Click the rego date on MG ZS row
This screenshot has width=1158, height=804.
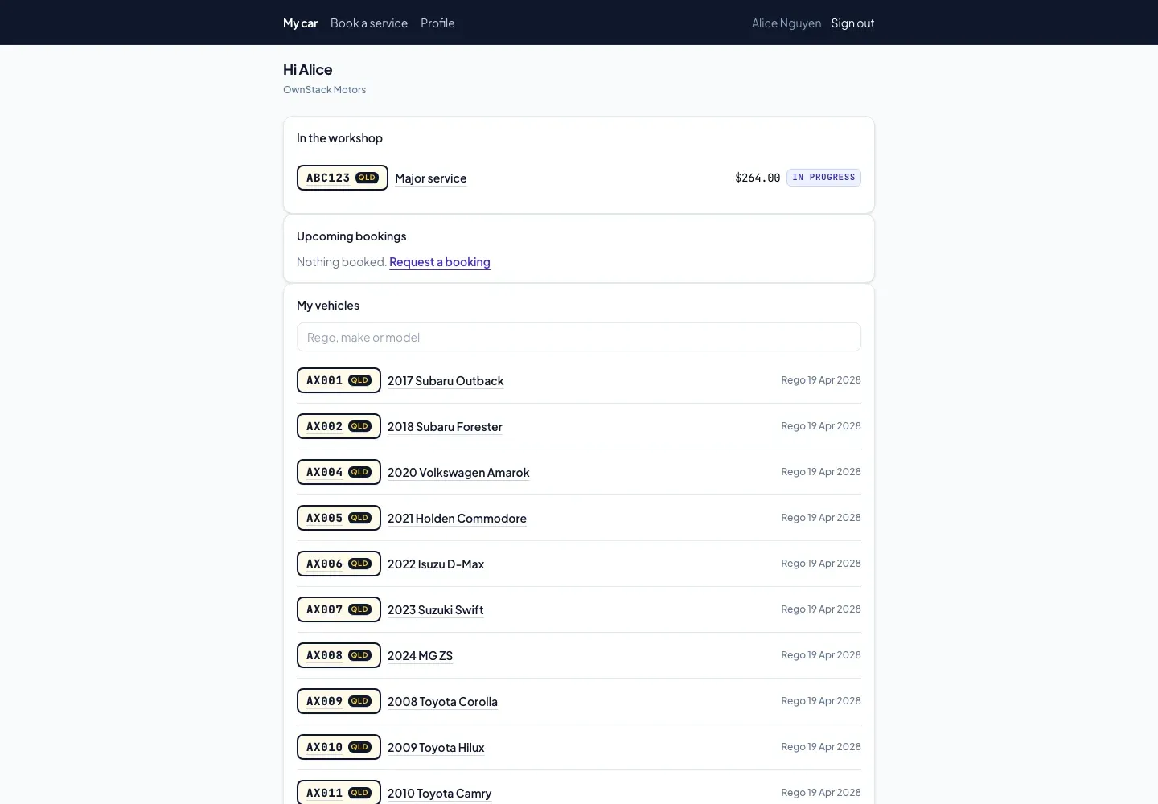[821, 654]
